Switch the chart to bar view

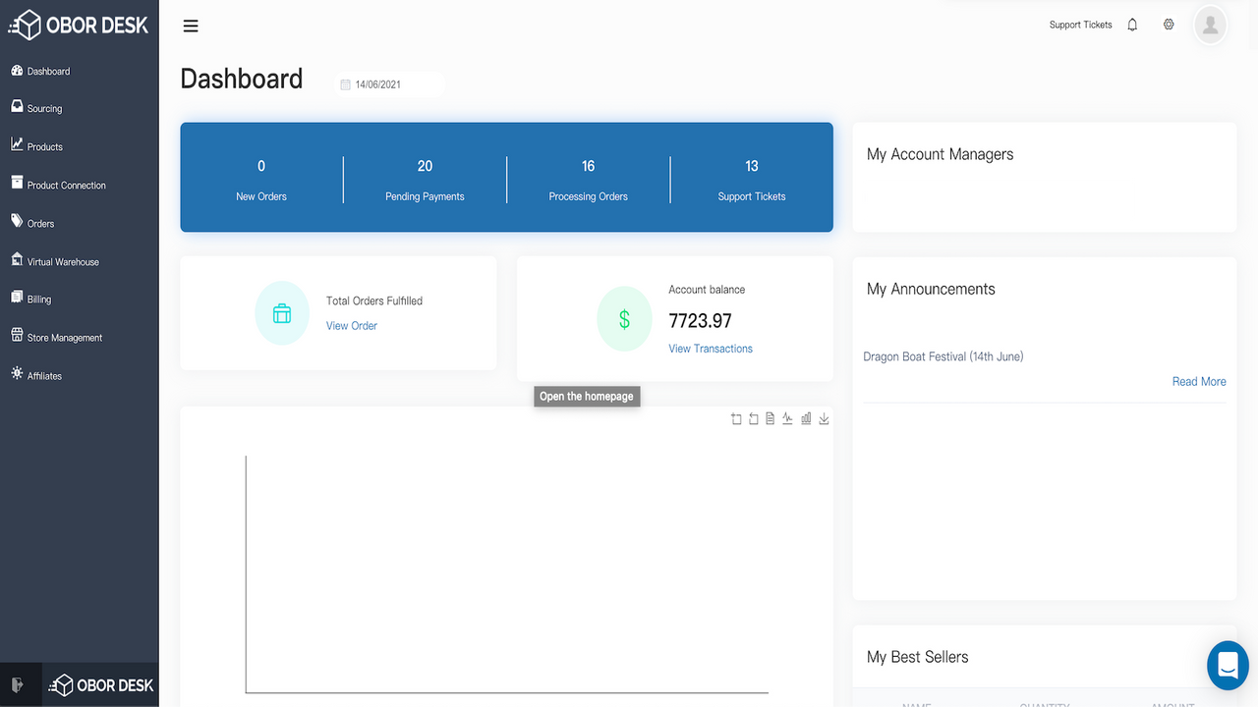click(806, 418)
